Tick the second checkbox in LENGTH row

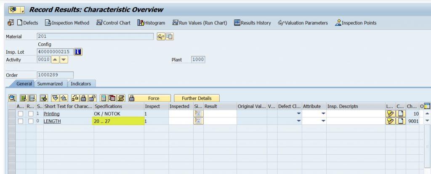[31, 121]
